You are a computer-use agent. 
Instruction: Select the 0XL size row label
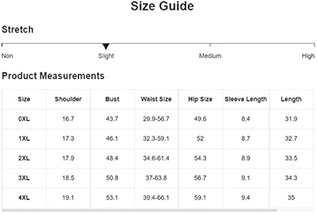point(24,119)
